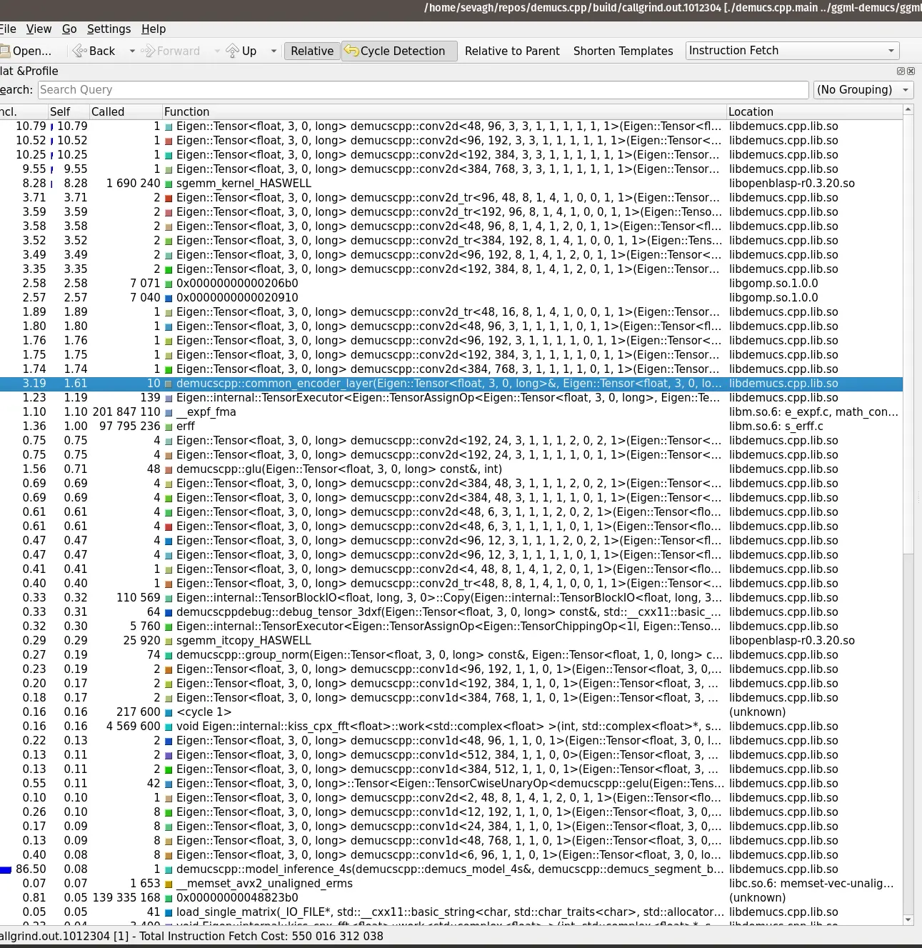Screen dimensions: 922x948
Task: Toggle the Relative cost display
Action: [312, 51]
